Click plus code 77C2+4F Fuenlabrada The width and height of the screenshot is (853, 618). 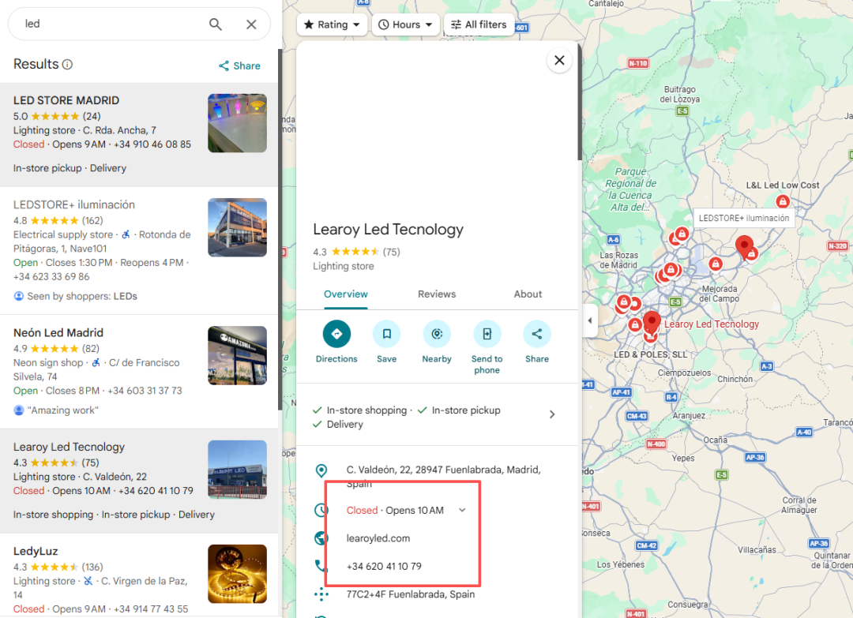click(411, 594)
